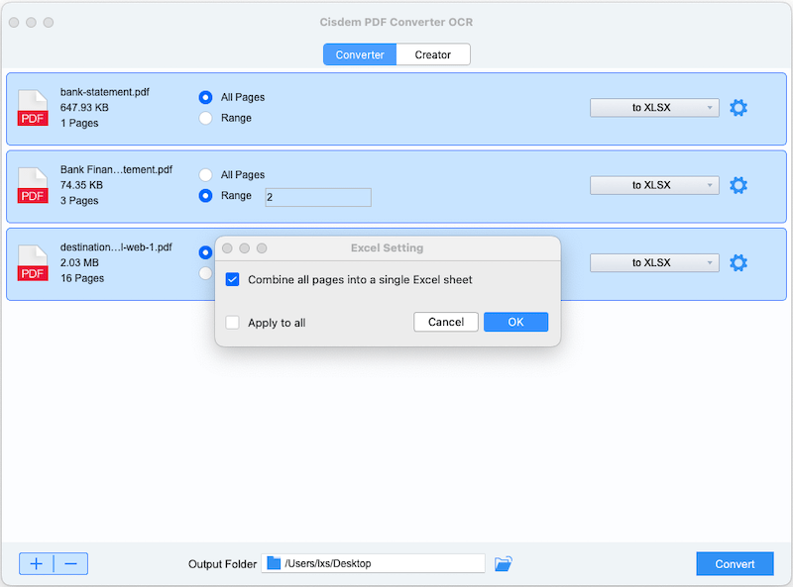
Task: Click the 16 Pages label
Action: click(x=82, y=278)
